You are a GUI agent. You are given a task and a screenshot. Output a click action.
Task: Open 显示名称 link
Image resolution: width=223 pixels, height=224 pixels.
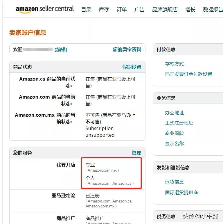click(x=175, y=143)
